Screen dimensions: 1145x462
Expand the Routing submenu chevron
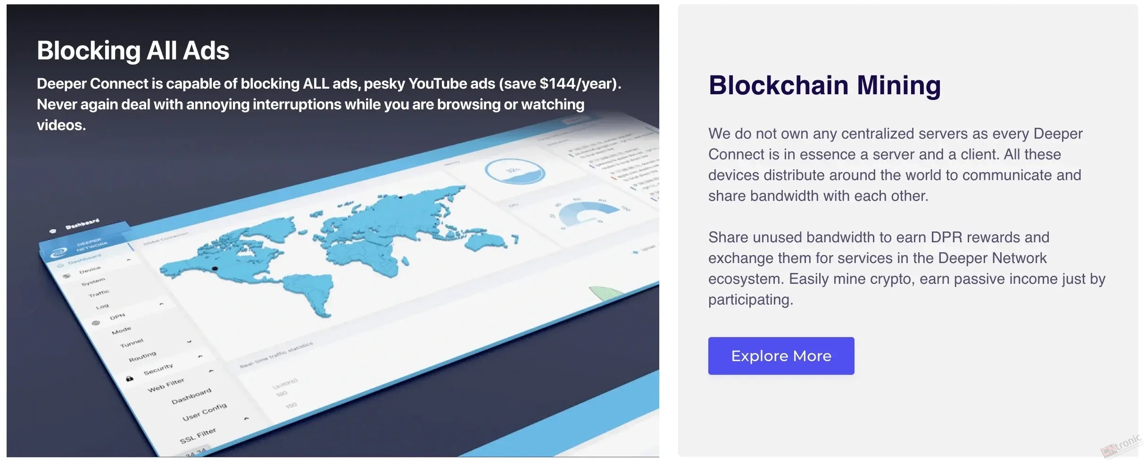tap(189, 341)
